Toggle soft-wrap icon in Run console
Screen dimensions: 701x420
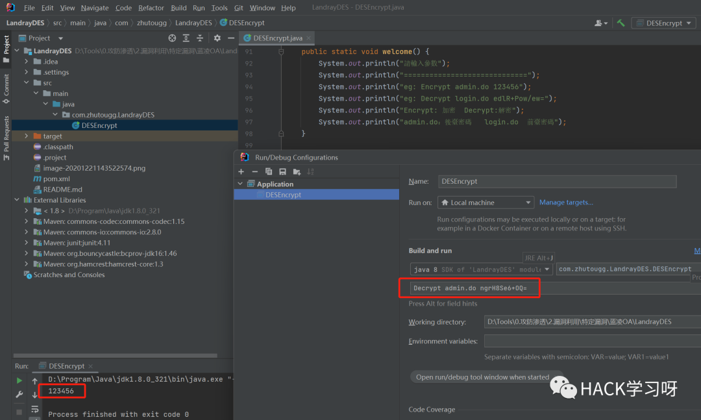[35, 408]
